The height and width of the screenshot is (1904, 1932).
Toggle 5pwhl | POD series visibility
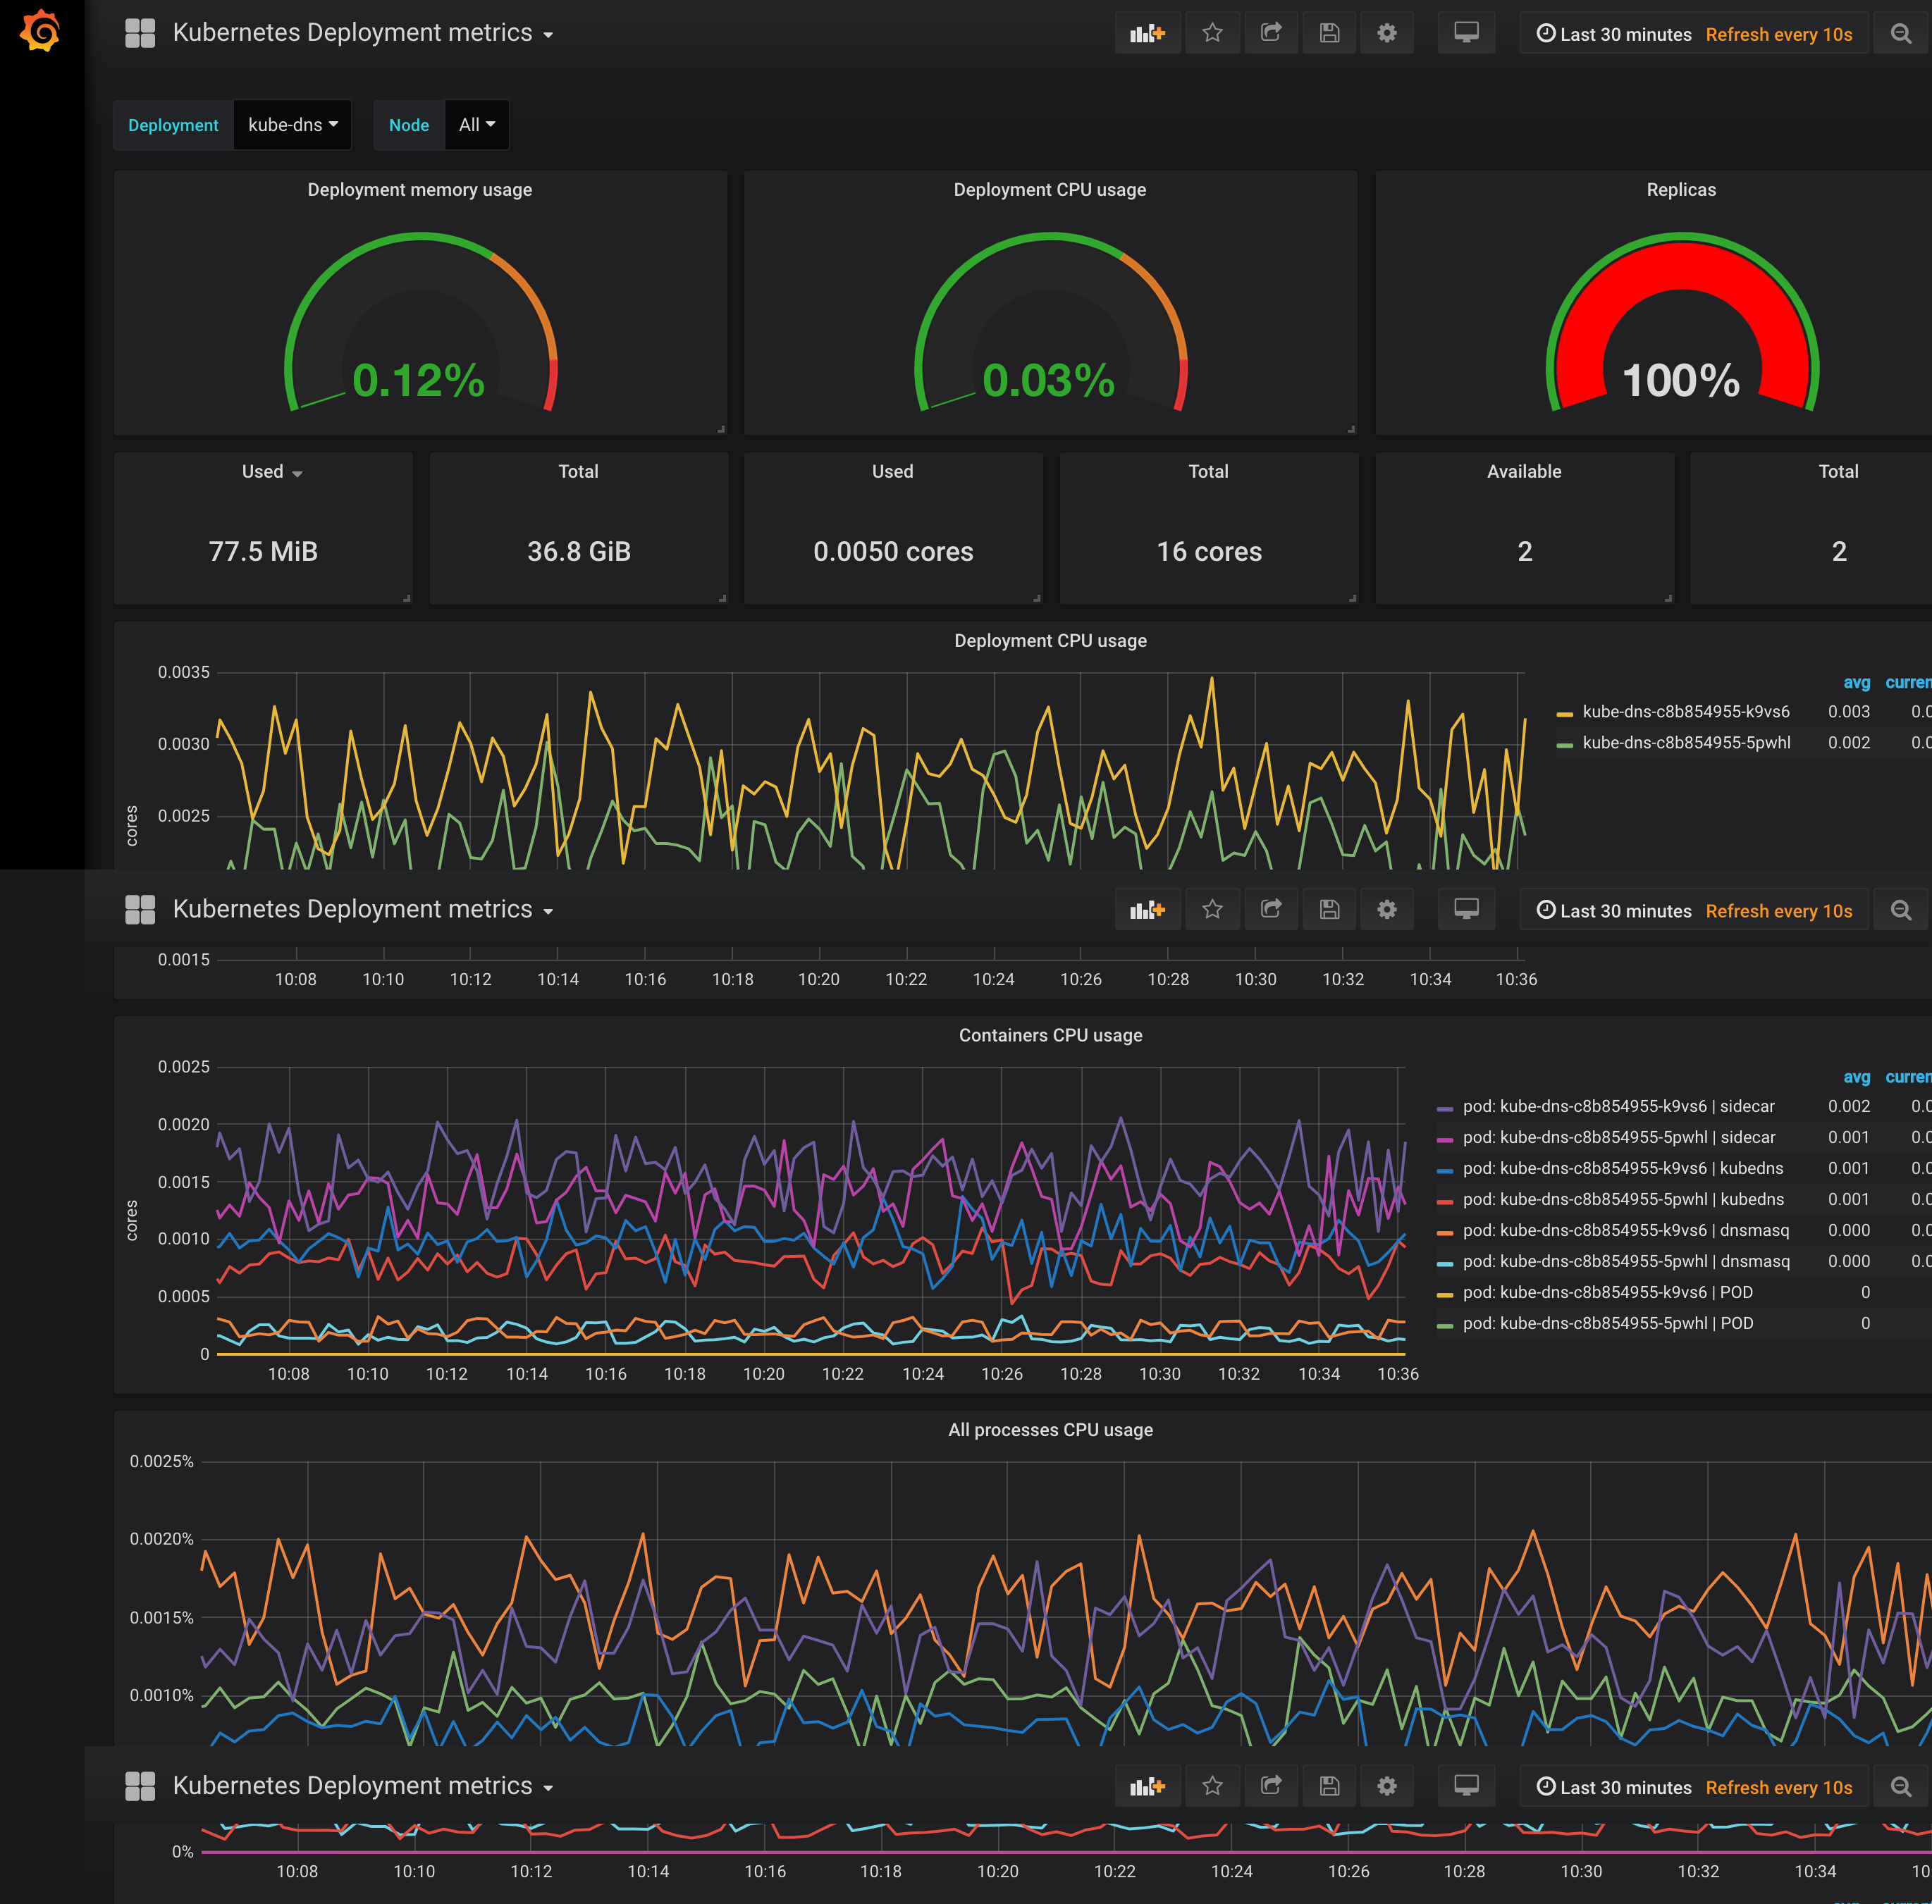[1607, 1323]
